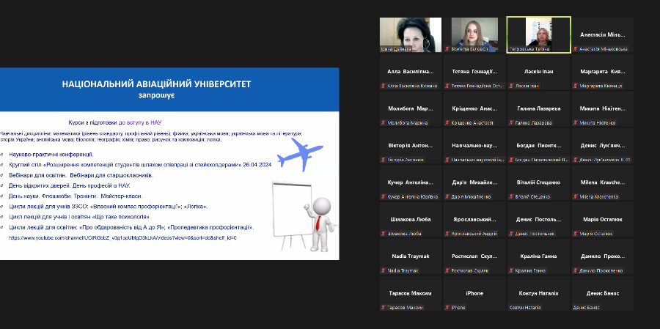
Task: Select the large Milena Kravche... name in tile
Action: [603, 182]
